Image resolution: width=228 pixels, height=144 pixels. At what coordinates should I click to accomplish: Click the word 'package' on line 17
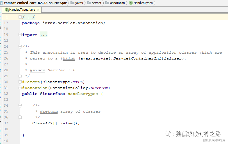[x=31, y=23]
